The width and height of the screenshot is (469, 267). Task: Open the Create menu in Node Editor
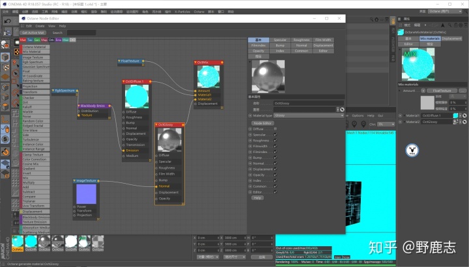(x=40, y=26)
